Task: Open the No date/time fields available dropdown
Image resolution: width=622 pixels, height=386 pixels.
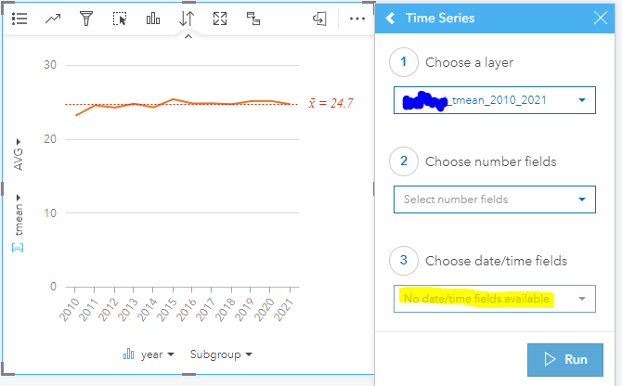Action: [494, 299]
